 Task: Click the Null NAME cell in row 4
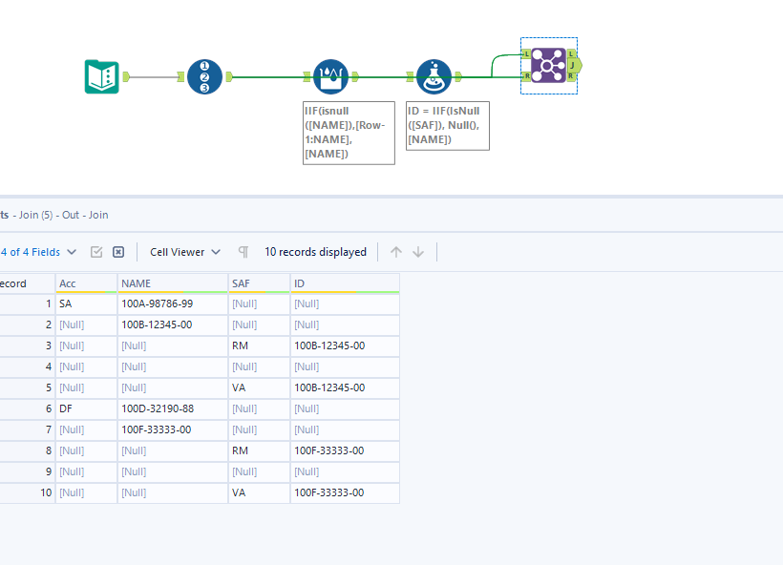click(x=172, y=366)
